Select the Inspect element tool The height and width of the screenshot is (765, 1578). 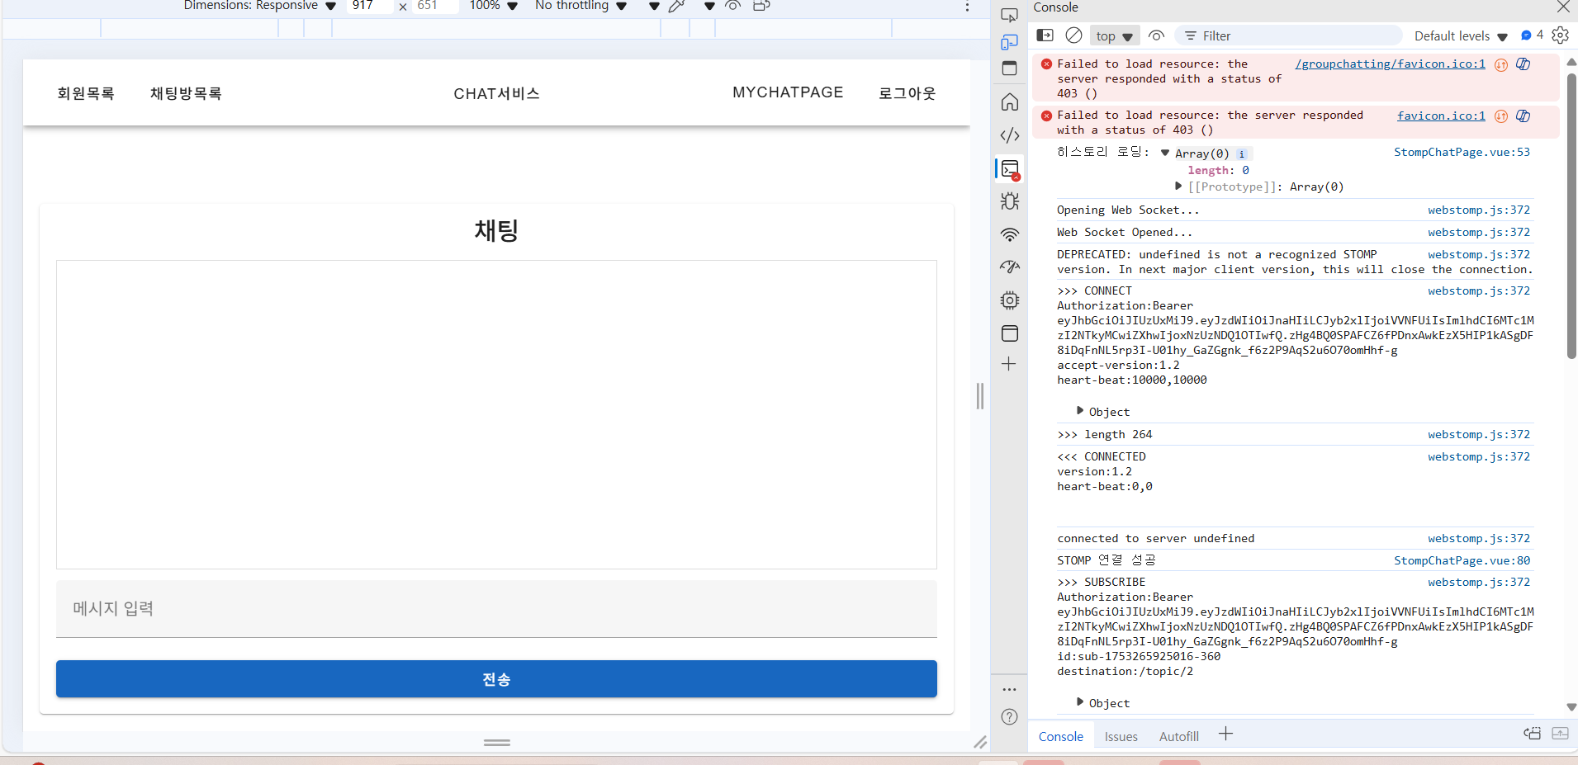click(x=1009, y=14)
